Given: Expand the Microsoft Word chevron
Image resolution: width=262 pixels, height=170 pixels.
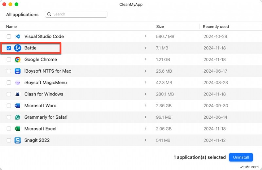Looking at the screenshot, I should pos(145,106).
